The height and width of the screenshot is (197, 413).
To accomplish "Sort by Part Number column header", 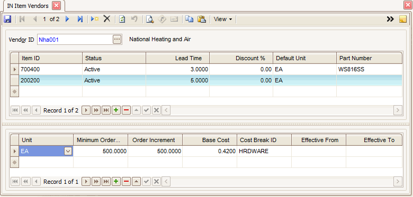I will tap(369, 58).
